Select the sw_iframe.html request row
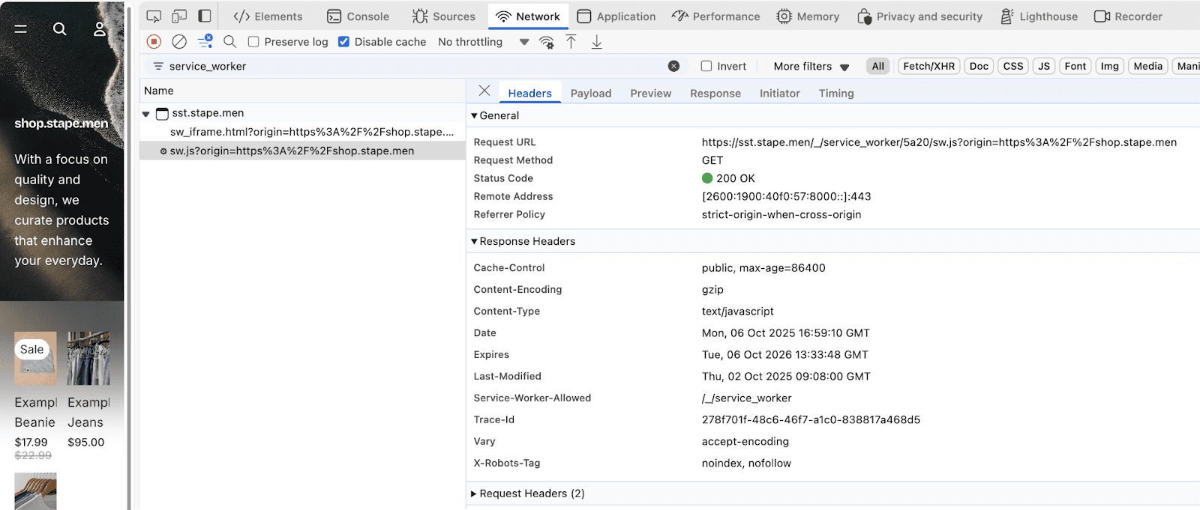The height and width of the screenshot is (510, 1200). pos(311,132)
